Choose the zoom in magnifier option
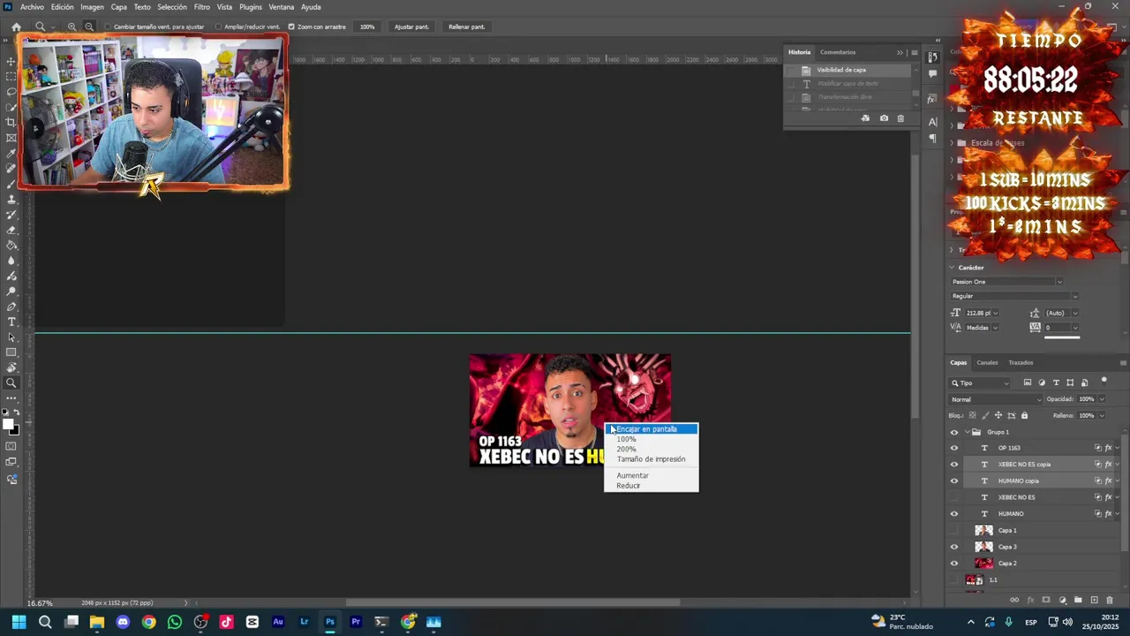1130x636 pixels. click(x=72, y=26)
